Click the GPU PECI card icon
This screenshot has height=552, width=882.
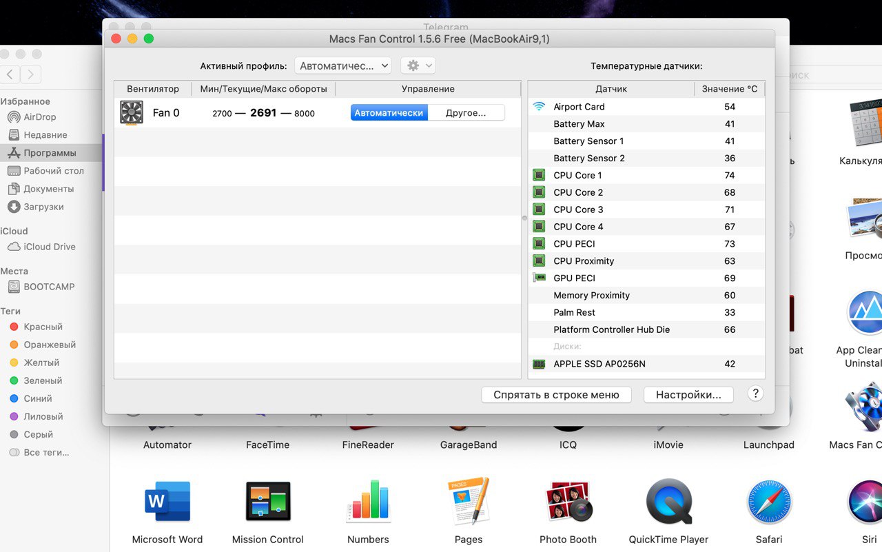tap(539, 278)
